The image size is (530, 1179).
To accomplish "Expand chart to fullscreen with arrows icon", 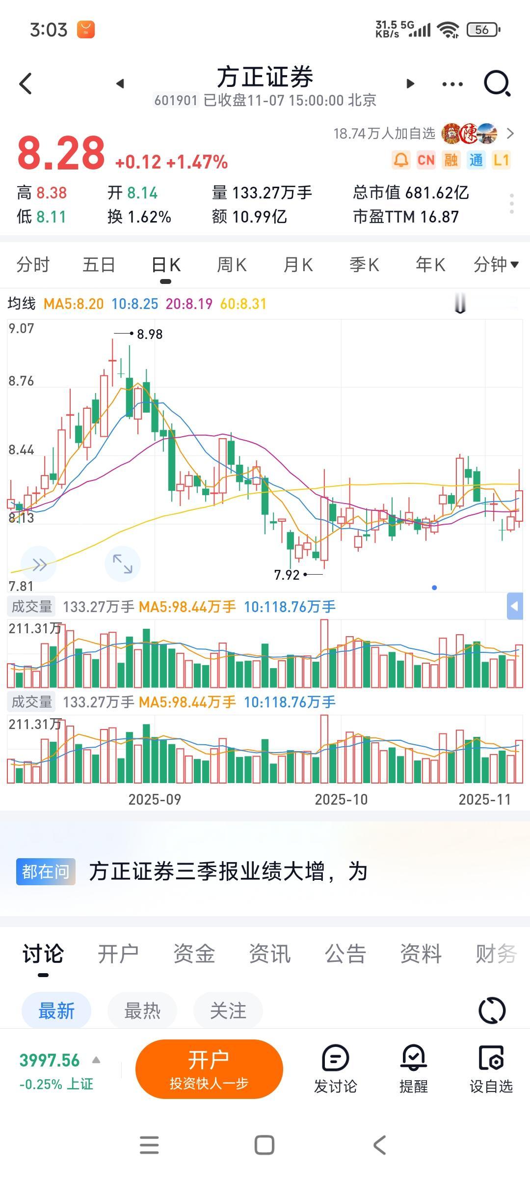I will click(x=123, y=564).
